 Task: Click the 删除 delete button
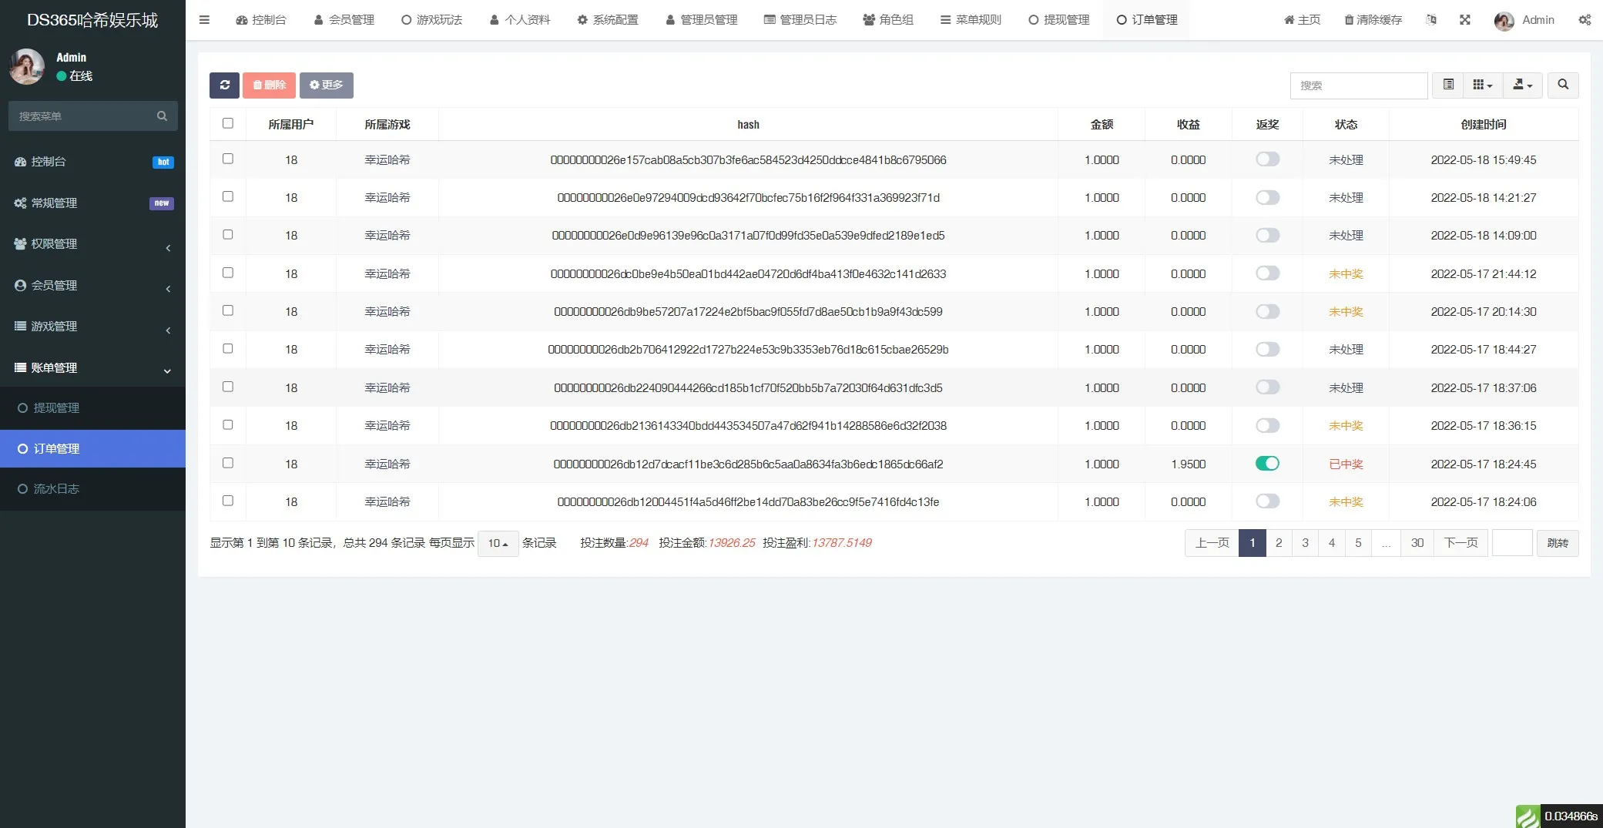point(269,85)
